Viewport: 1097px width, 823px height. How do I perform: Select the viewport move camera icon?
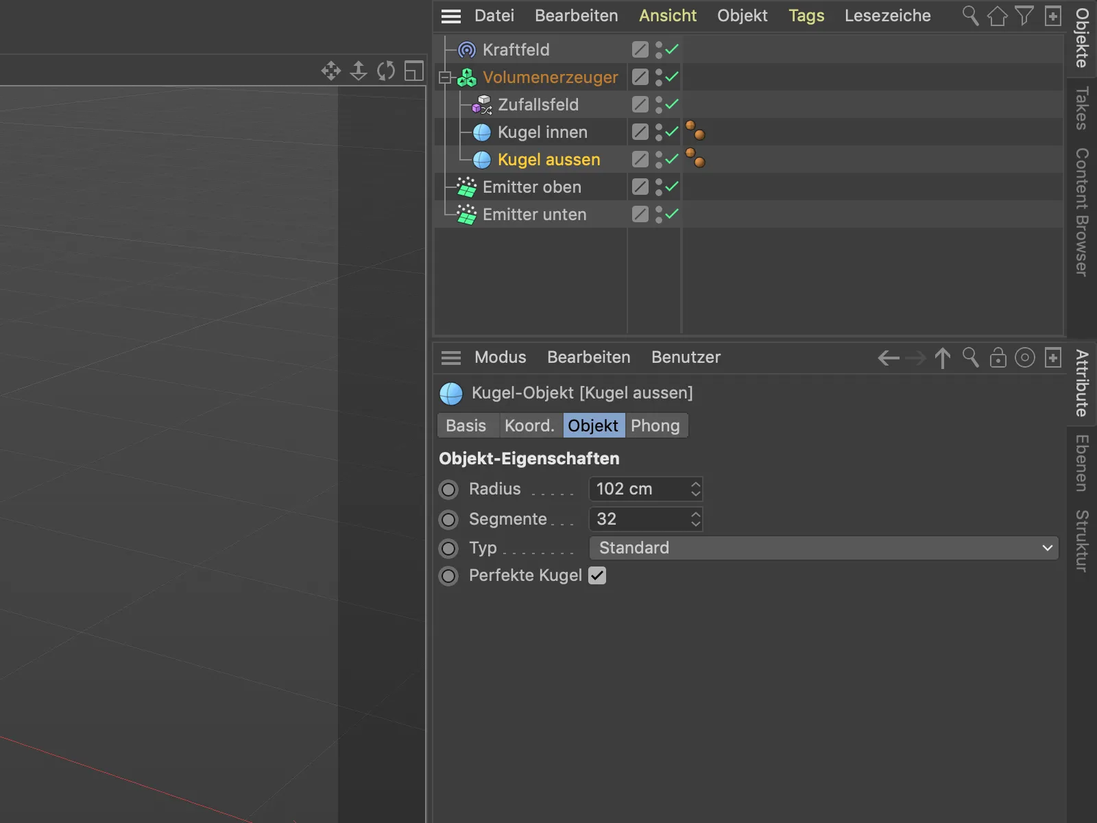(331, 71)
